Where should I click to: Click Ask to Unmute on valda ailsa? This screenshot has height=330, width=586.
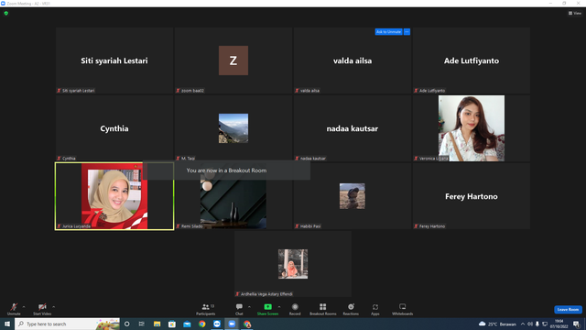tap(388, 32)
